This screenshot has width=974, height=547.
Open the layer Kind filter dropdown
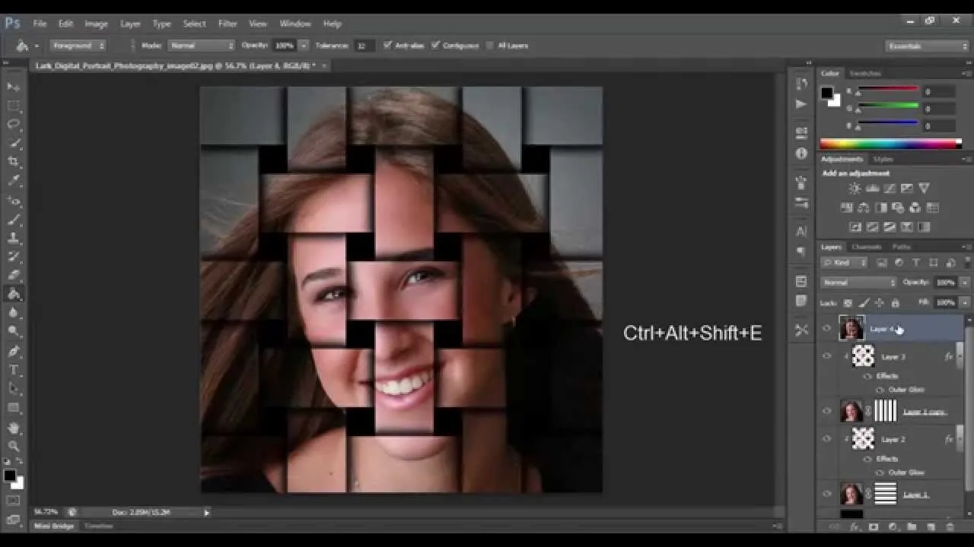tap(845, 263)
